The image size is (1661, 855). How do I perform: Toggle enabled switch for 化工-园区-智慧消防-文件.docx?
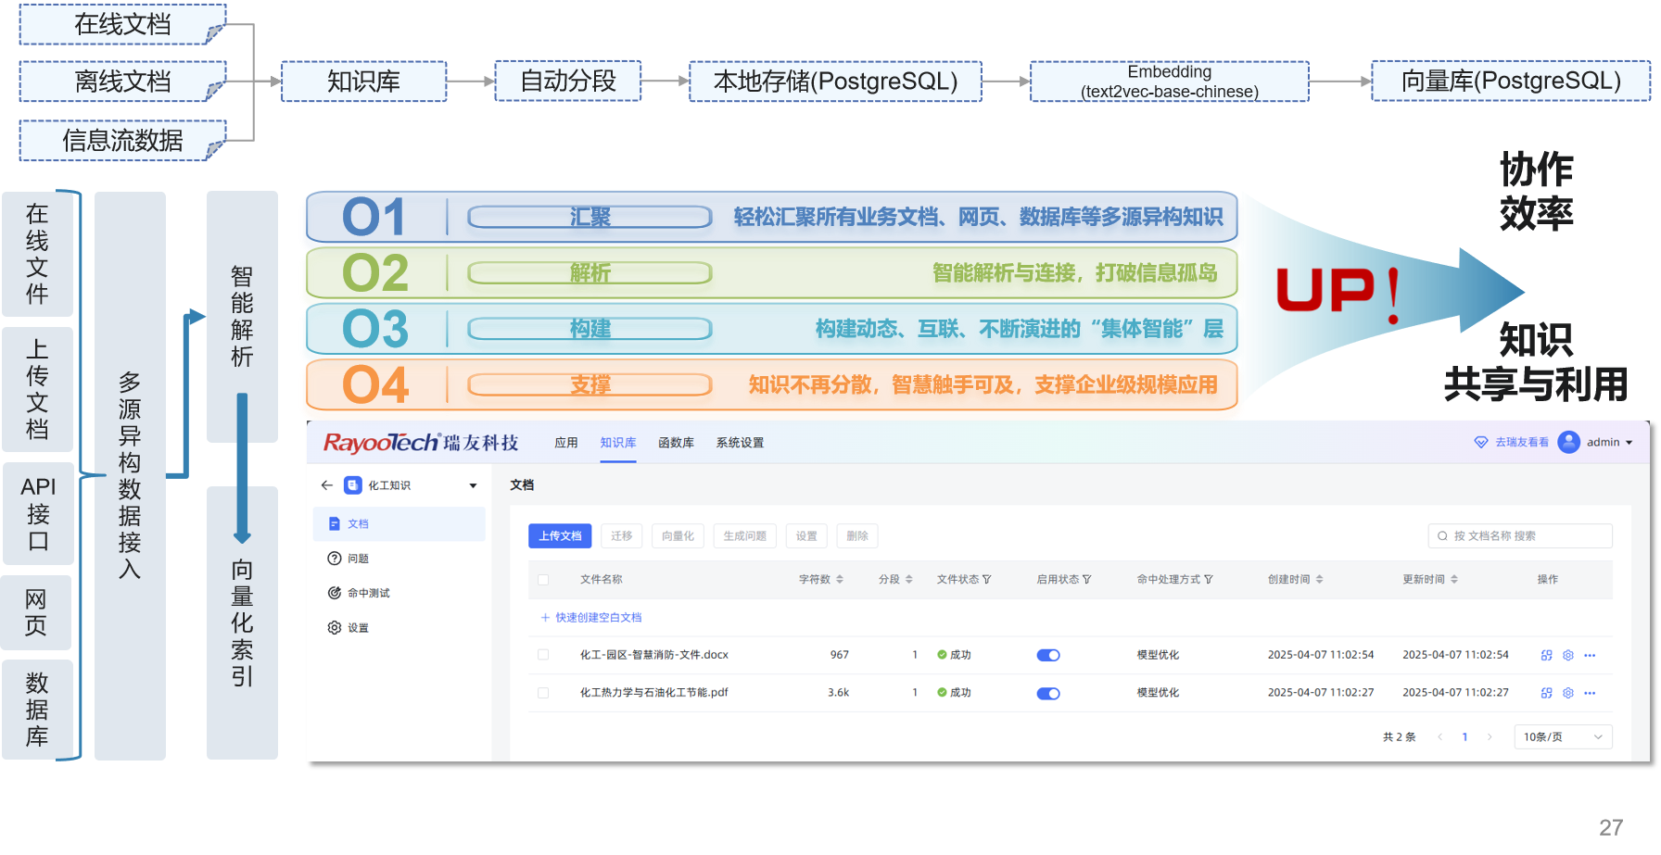pyautogui.click(x=1048, y=656)
